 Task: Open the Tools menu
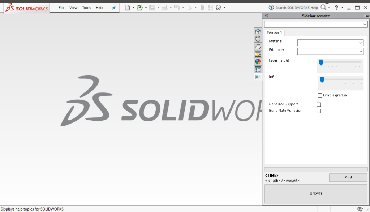87,8
